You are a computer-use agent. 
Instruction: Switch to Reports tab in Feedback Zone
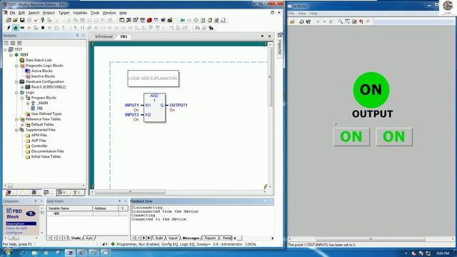[x=210, y=238]
